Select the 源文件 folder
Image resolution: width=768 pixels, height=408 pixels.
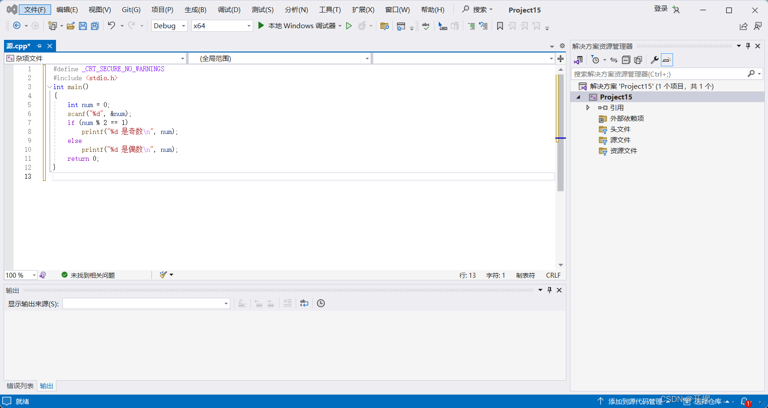620,140
